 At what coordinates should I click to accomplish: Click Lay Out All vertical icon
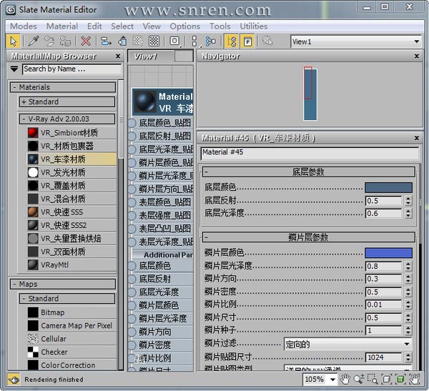click(194, 41)
